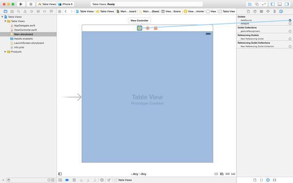Viewport: 293px width, 183px height.
Task: Show the Attributes inspector
Action: [x=268, y=11]
